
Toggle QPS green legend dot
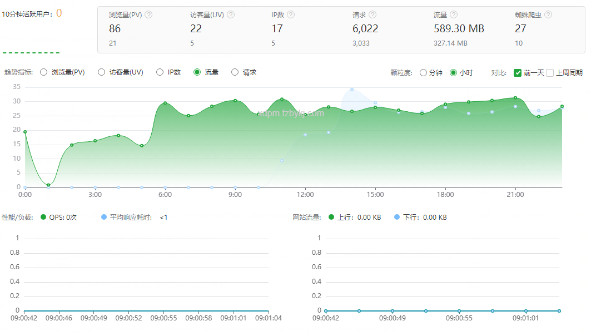pos(43,218)
